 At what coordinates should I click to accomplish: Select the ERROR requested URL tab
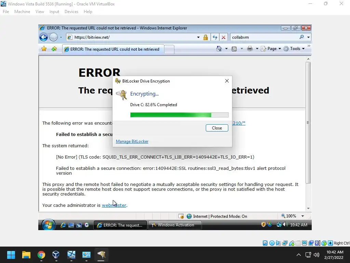113,49
